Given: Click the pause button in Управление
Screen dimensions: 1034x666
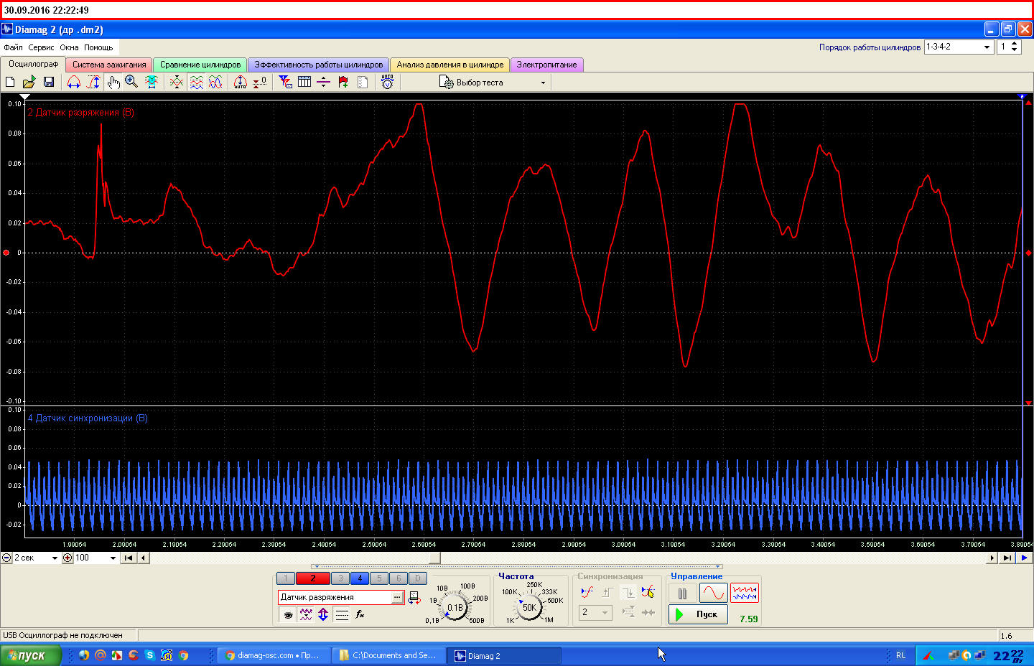Looking at the screenshot, I should click(x=683, y=594).
